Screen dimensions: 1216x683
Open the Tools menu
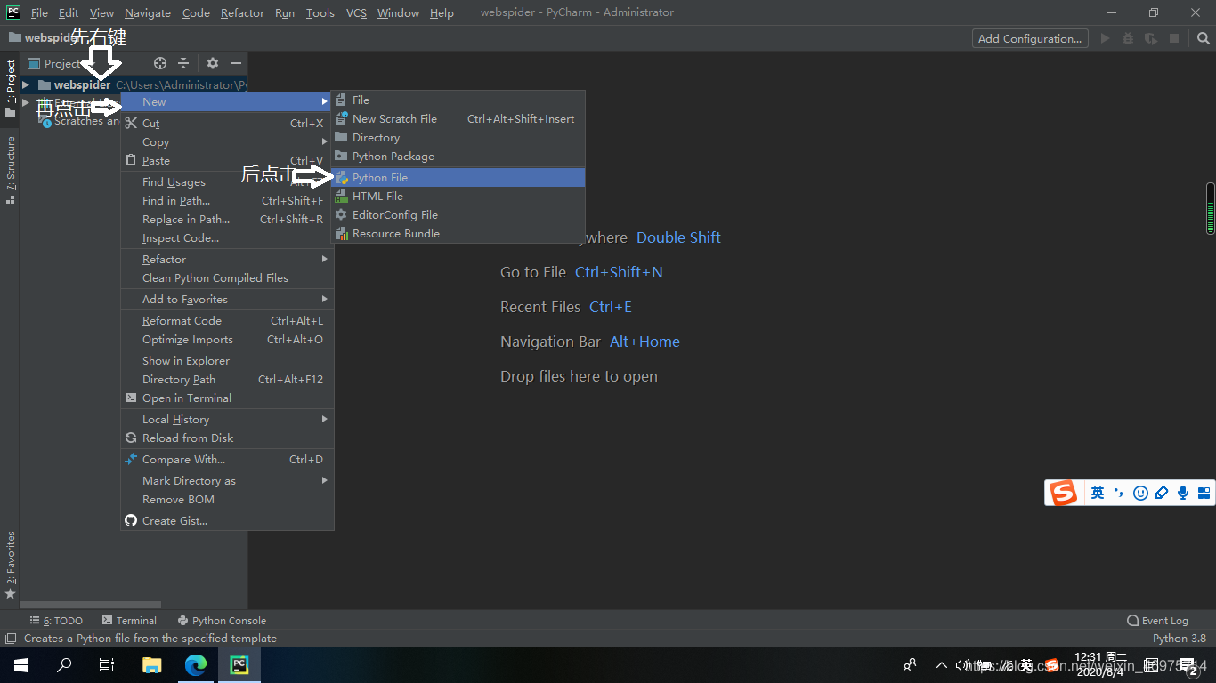tap(320, 12)
